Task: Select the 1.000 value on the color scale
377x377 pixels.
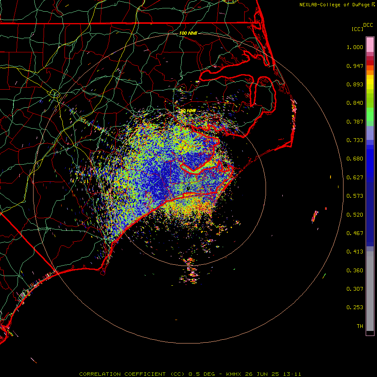Action: coord(355,47)
